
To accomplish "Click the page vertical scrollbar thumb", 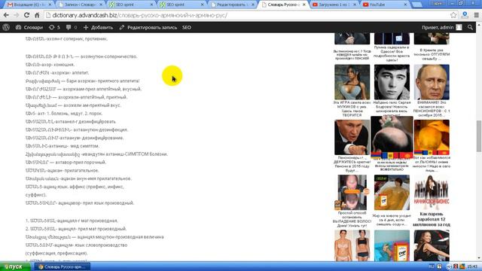I will click(x=479, y=136).
